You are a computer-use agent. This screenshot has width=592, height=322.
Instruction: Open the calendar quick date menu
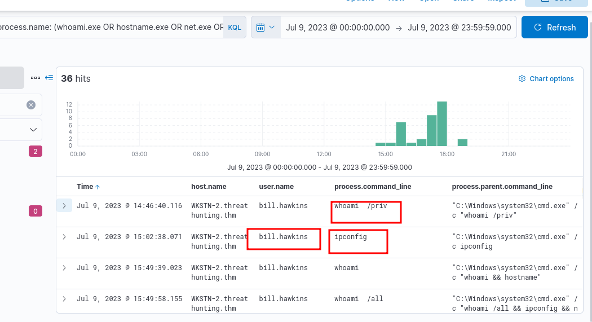tap(266, 27)
